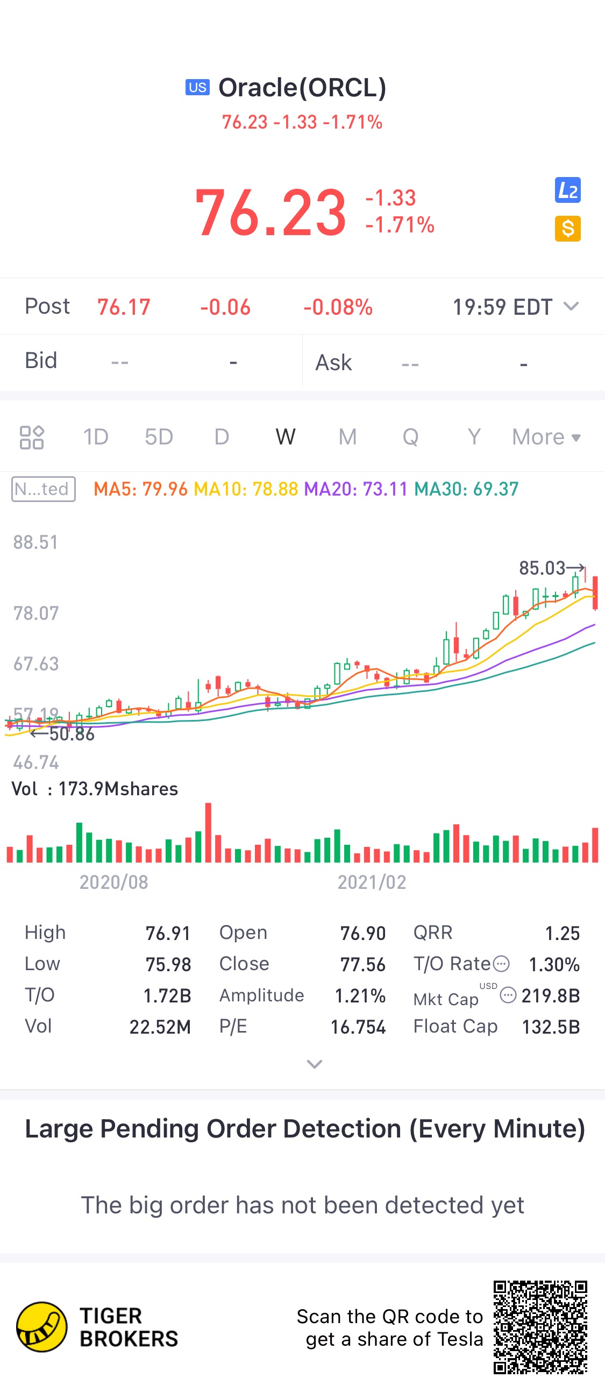Image resolution: width=605 pixels, height=1392 pixels.
Task: Switch to the Y yearly chart tab
Action: pos(474,437)
